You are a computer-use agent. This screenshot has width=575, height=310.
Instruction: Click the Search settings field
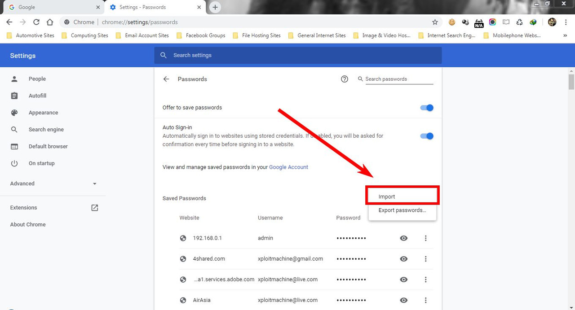[298, 55]
